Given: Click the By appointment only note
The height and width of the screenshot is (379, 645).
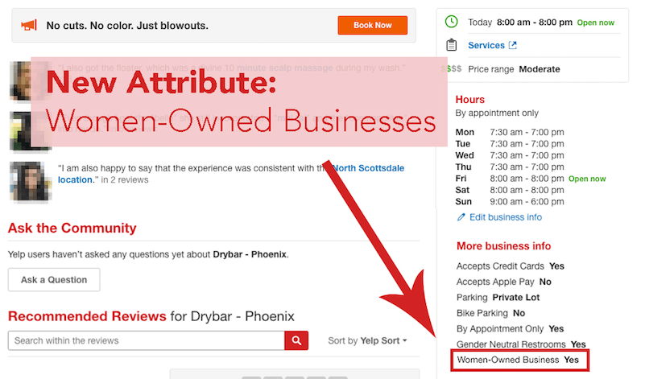Looking at the screenshot, I should click(497, 113).
